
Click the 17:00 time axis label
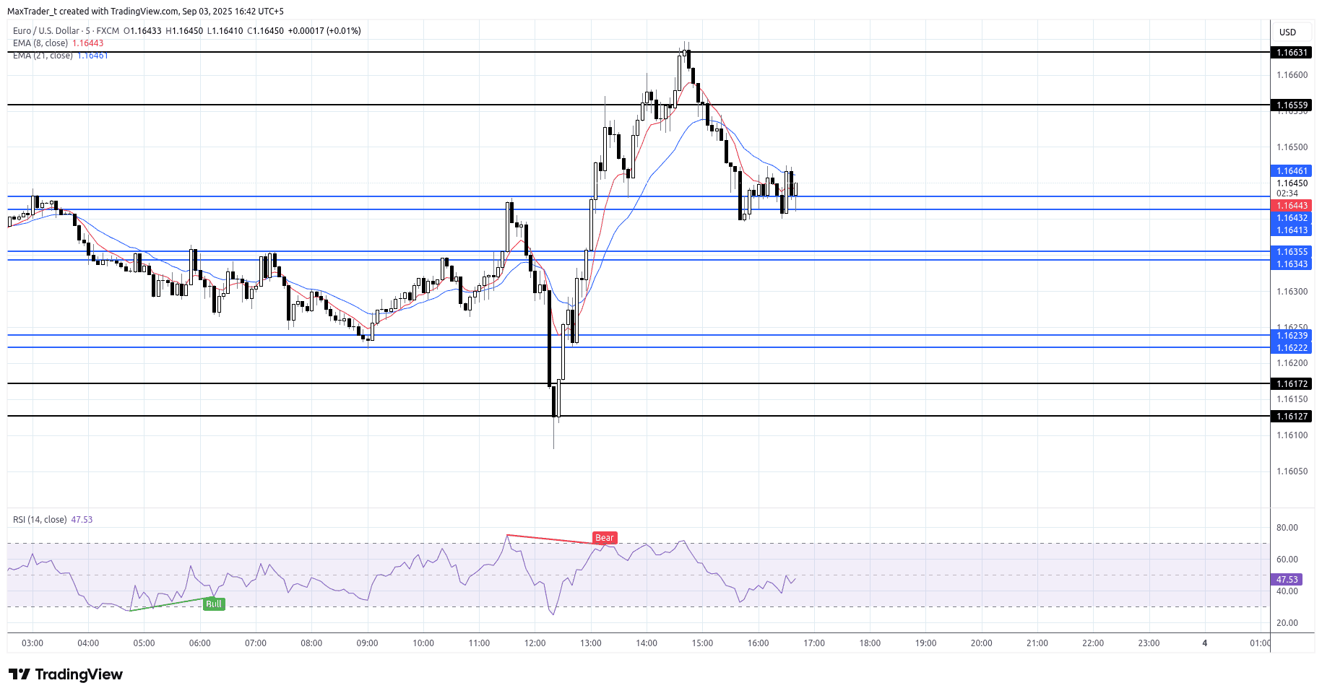point(813,643)
